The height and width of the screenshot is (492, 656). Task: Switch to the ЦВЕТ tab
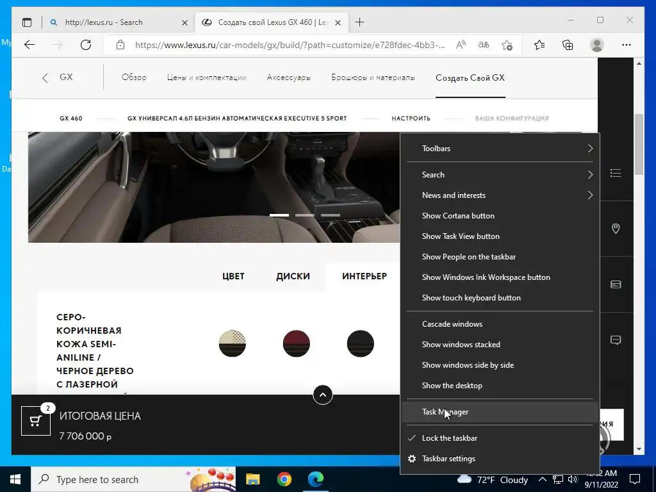pos(233,276)
